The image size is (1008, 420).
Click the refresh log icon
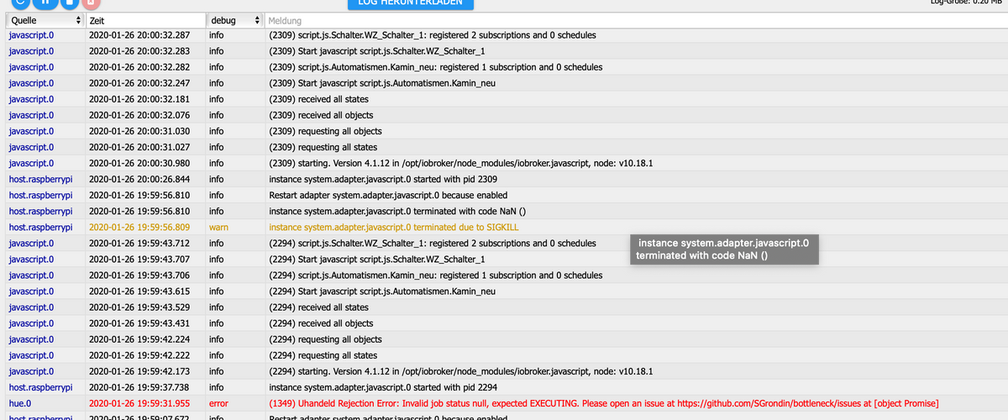[19, 3]
